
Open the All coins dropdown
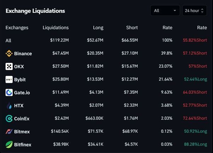165,11
